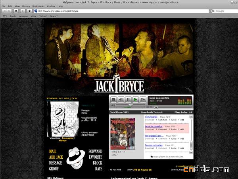This screenshot has width=238, height=179.
Task: Play the song Comunicando
Action: tap(151, 117)
